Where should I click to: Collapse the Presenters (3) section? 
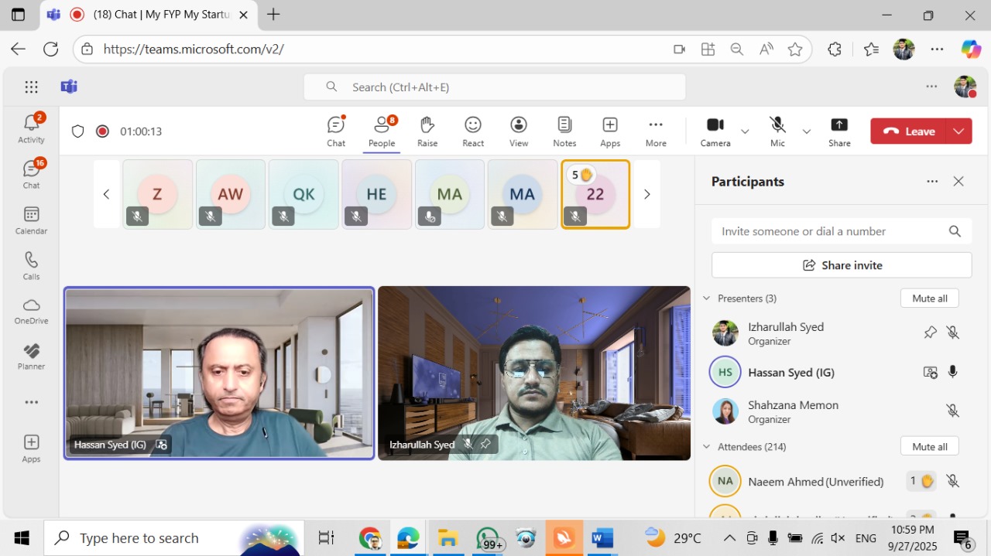pos(706,298)
